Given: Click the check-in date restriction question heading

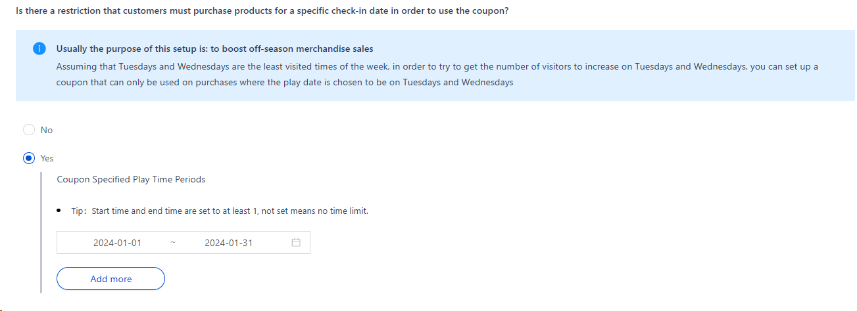Looking at the screenshot, I should pyautogui.click(x=262, y=11).
